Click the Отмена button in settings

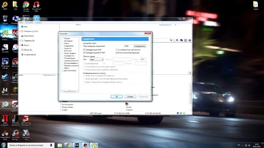point(130,97)
